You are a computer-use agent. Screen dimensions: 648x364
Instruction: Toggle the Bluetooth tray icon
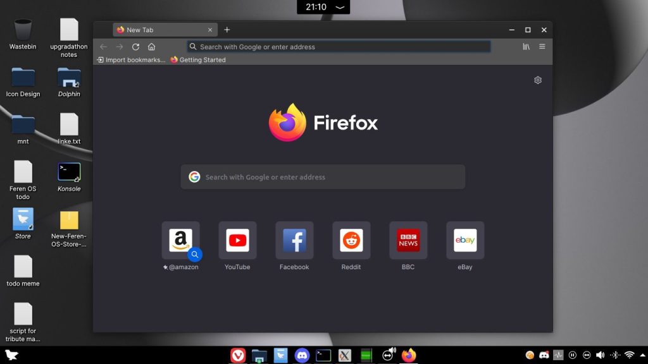click(x=614, y=355)
